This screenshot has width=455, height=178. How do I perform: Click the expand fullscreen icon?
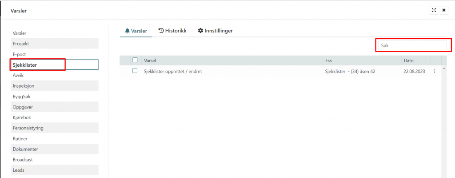click(x=434, y=10)
